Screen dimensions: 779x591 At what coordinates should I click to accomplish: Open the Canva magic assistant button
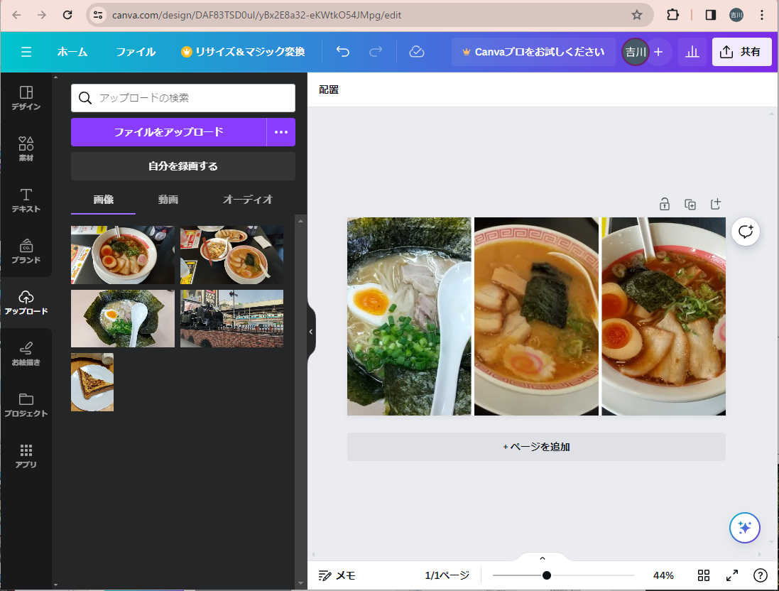(745, 527)
